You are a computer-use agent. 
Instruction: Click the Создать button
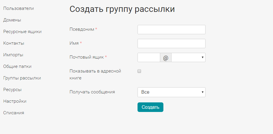[150, 107]
